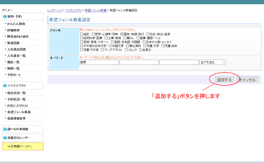Check the 全表示 checkbox
This screenshot has height=163, width=264.
141,49
